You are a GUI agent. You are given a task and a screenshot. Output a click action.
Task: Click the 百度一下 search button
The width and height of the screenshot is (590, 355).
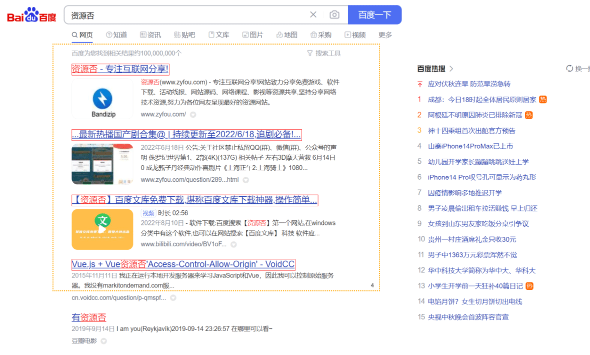375,15
